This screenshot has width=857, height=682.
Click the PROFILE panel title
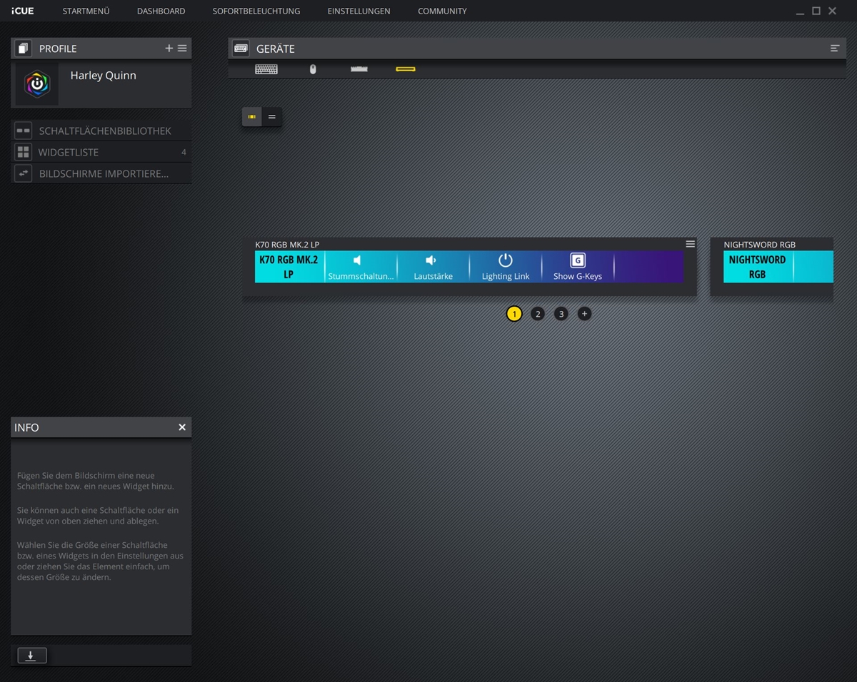point(58,49)
